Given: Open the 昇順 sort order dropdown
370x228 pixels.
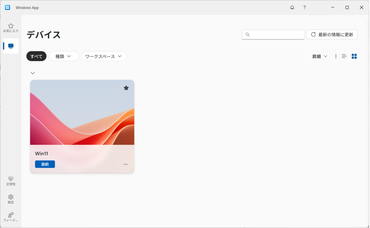Looking at the screenshot, I should tap(320, 56).
